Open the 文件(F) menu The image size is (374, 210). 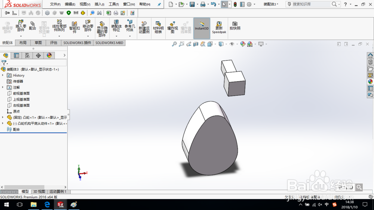pos(55,4)
